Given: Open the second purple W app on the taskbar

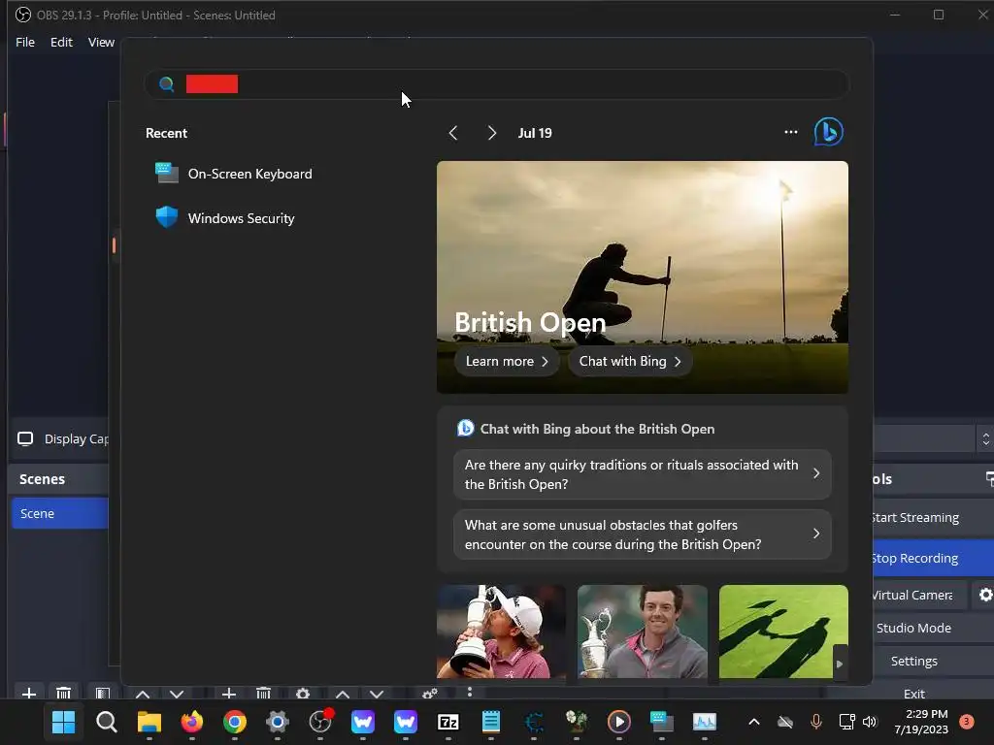Looking at the screenshot, I should (406, 722).
